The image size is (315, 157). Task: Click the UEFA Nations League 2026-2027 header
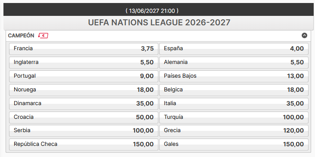tap(159, 23)
